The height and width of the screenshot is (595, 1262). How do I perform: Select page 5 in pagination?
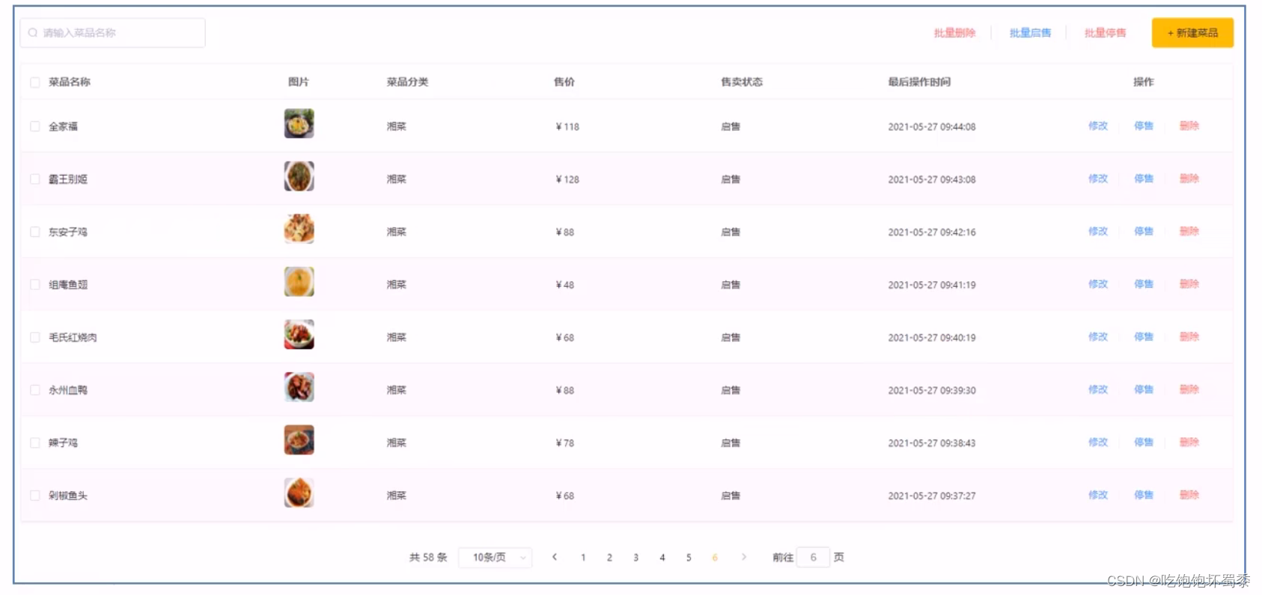pyautogui.click(x=689, y=558)
